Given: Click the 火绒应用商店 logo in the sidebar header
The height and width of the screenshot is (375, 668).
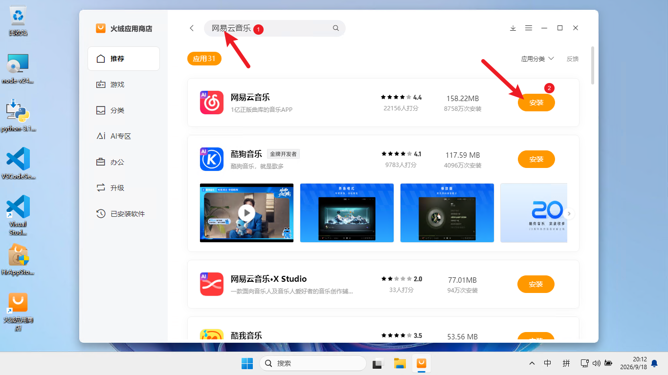Looking at the screenshot, I should click(x=101, y=28).
